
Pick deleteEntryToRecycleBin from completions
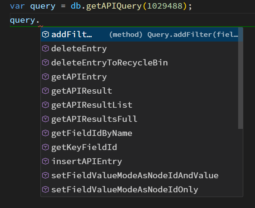109,63
